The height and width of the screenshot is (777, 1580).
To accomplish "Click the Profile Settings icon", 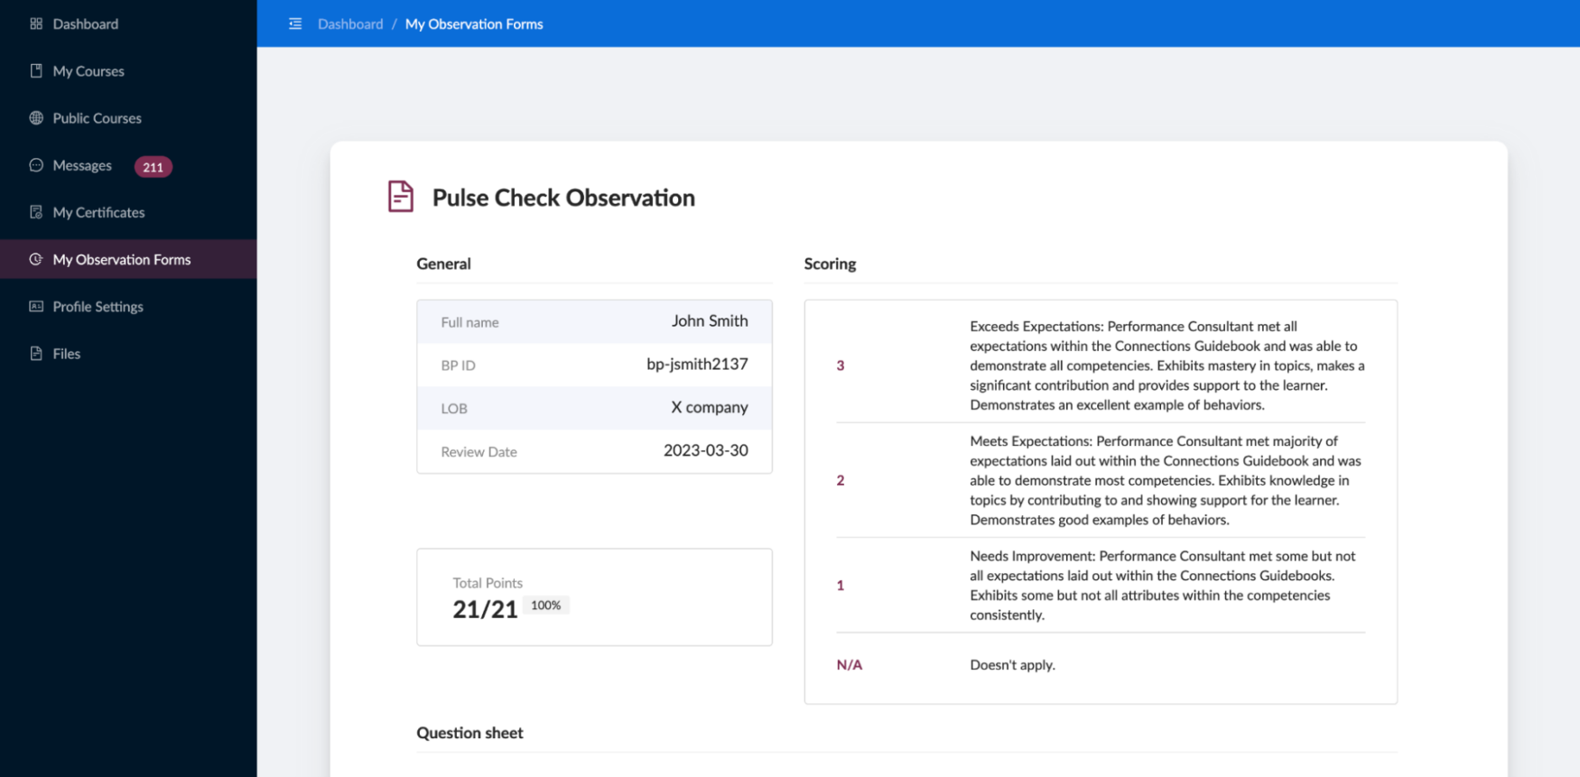I will (x=36, y=307).
